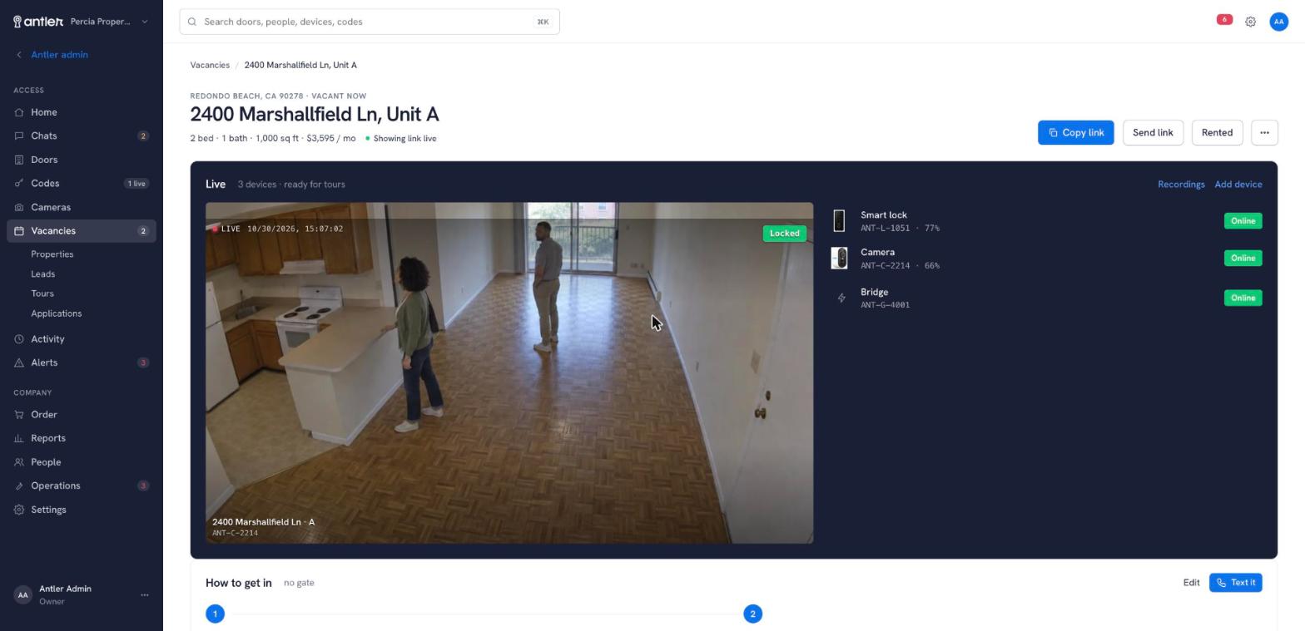1305x631 pixels.
Task: Click the Online badge for Smart lock
Action: coord(1243,221)
